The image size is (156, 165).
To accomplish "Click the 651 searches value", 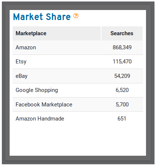I will pyautogui.click(x=122, y=119).
